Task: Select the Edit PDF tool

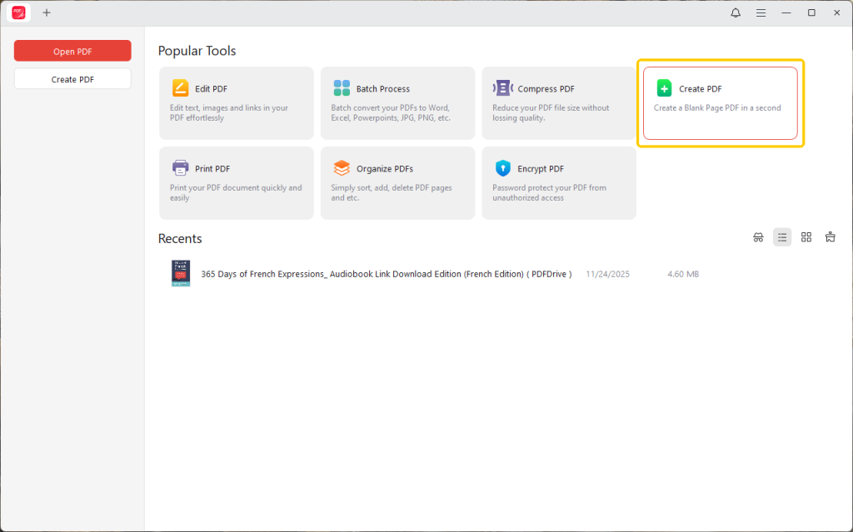Action: point(236,102)
